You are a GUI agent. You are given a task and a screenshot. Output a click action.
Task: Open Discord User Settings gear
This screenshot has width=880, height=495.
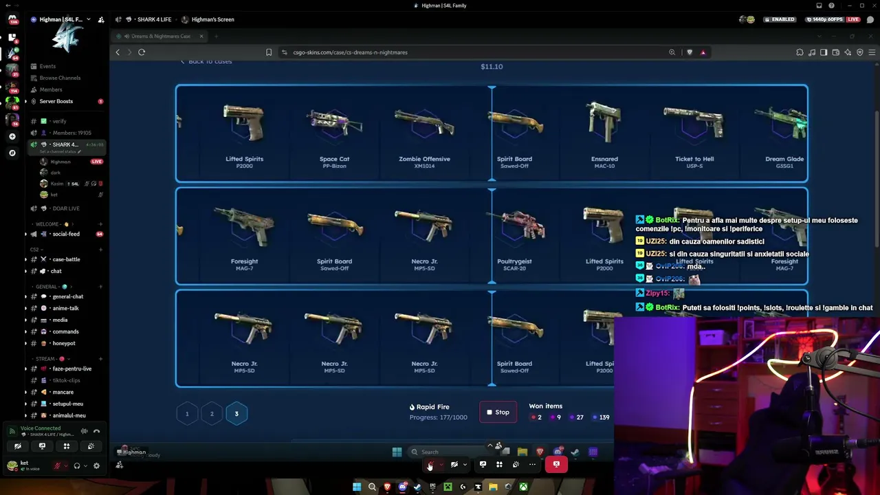[x=96, y=465]
